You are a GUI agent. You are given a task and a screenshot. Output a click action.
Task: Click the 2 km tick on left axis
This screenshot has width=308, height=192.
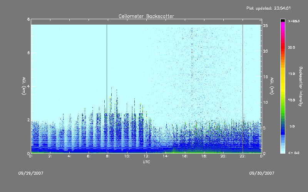[x=28, y=120]
